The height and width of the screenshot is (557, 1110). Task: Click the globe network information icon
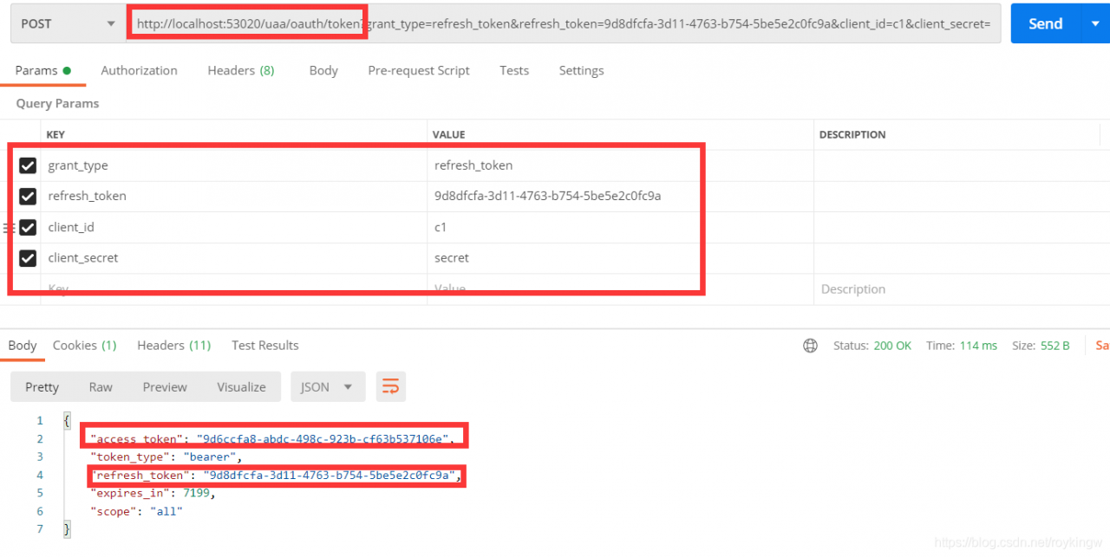tap(810, 346)
